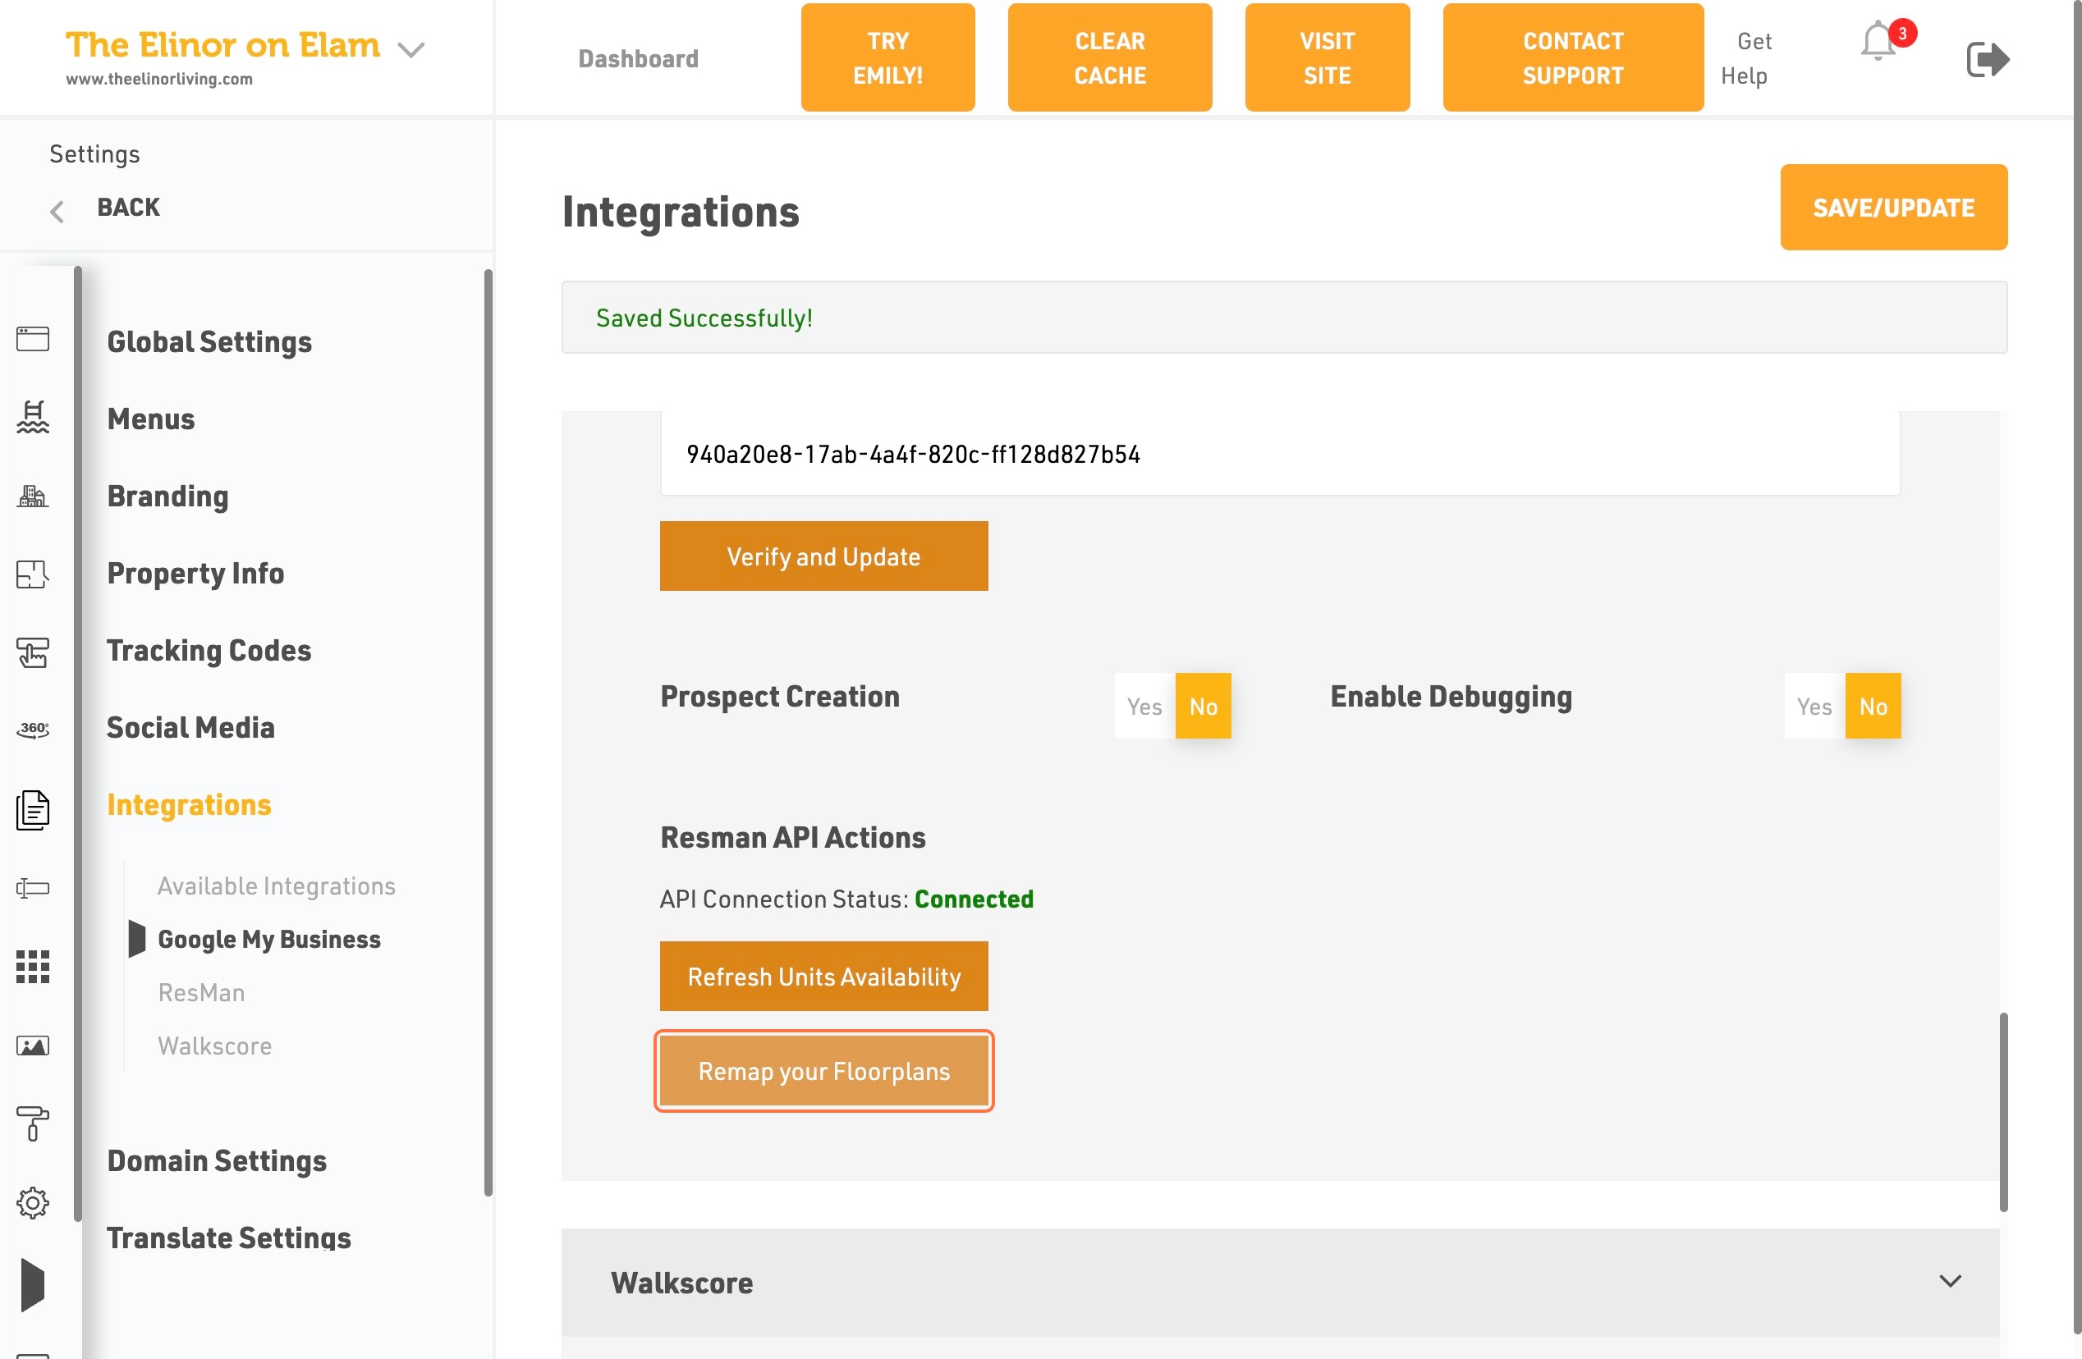
Task: Set Prospect Creation to No
Action: pyautogui.click(x=1203, y=706)
